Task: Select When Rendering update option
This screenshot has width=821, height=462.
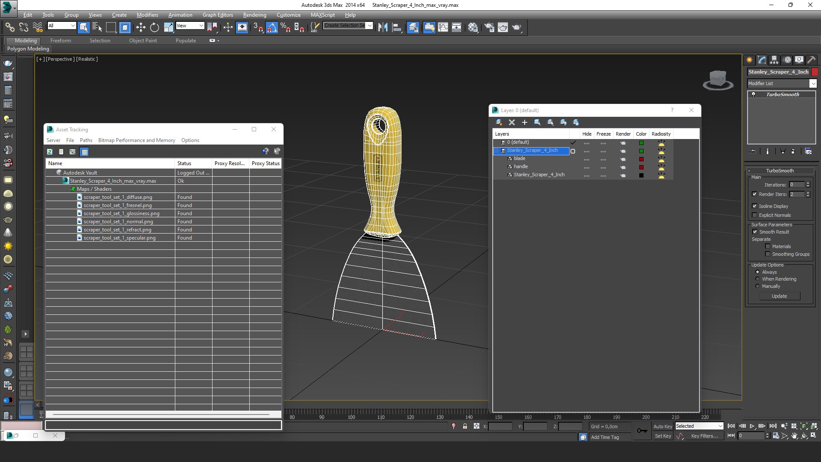Action: [x=757, y=279]
